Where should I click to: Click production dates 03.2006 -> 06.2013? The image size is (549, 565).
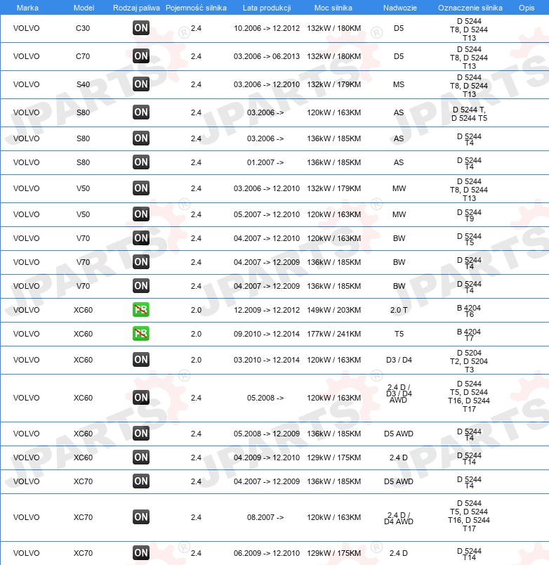(x=267, y=56)
